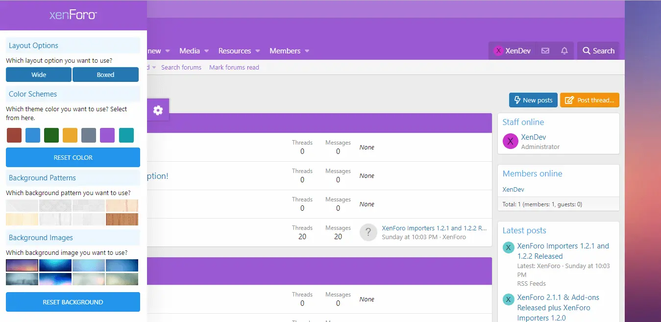
Task: Choose the Boxed layout option
Action: [x=105, y=74]
